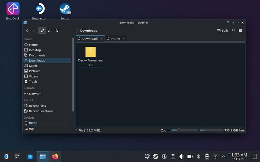Switch to the Home tab

115,39
